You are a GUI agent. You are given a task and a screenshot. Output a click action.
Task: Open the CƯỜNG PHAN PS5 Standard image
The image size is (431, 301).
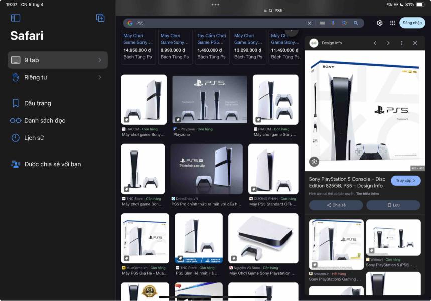(x=273, y=169)
